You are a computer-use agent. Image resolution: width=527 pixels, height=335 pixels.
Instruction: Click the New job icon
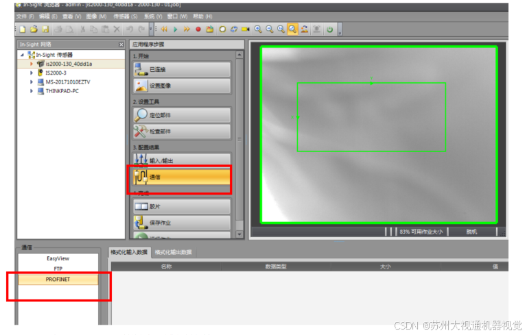point(23,29)
